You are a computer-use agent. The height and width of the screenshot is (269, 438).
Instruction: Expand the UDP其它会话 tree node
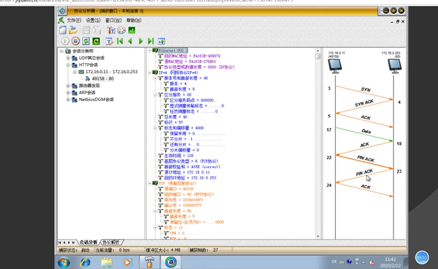[x=68, y=58]
